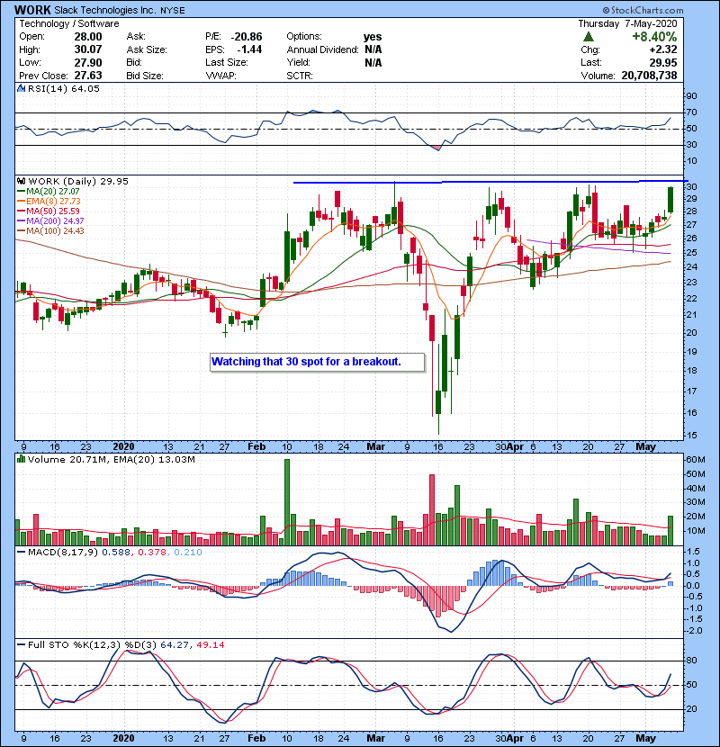Click the Last Size label
Viewport: 720px width, 747px height.
[x=226, y=62]
